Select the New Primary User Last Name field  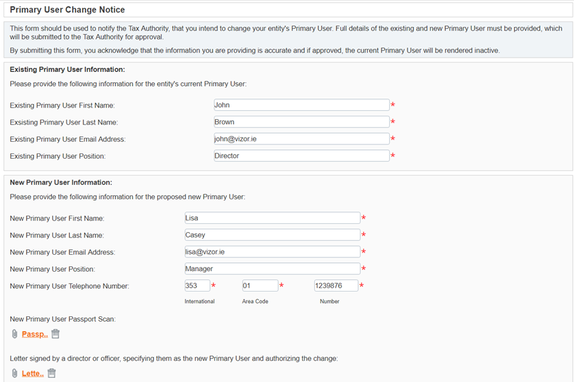pyautogui.click(x=272, y=235)
